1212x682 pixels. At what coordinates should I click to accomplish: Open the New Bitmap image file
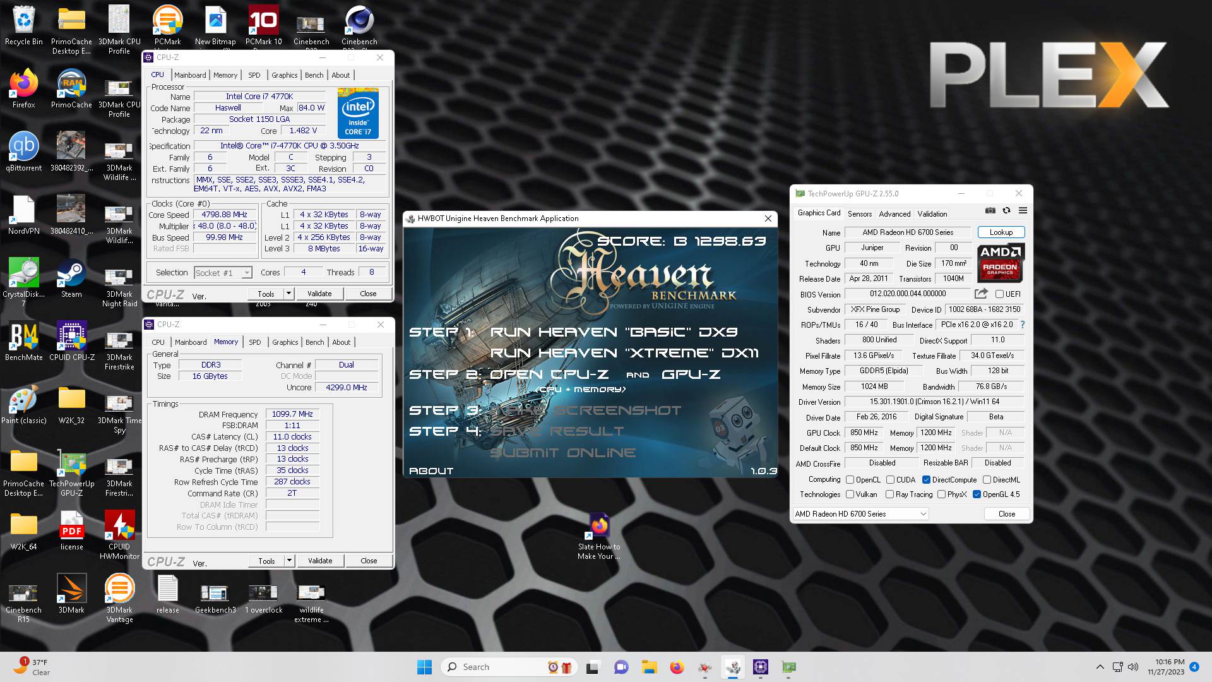click(x=215, y=25)
